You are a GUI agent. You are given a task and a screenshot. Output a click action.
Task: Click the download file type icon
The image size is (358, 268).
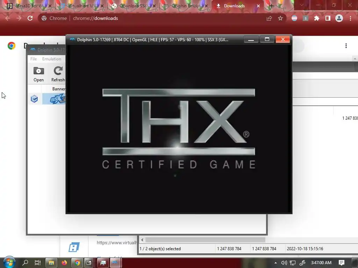pyautogui.click(x=74, y=247)
